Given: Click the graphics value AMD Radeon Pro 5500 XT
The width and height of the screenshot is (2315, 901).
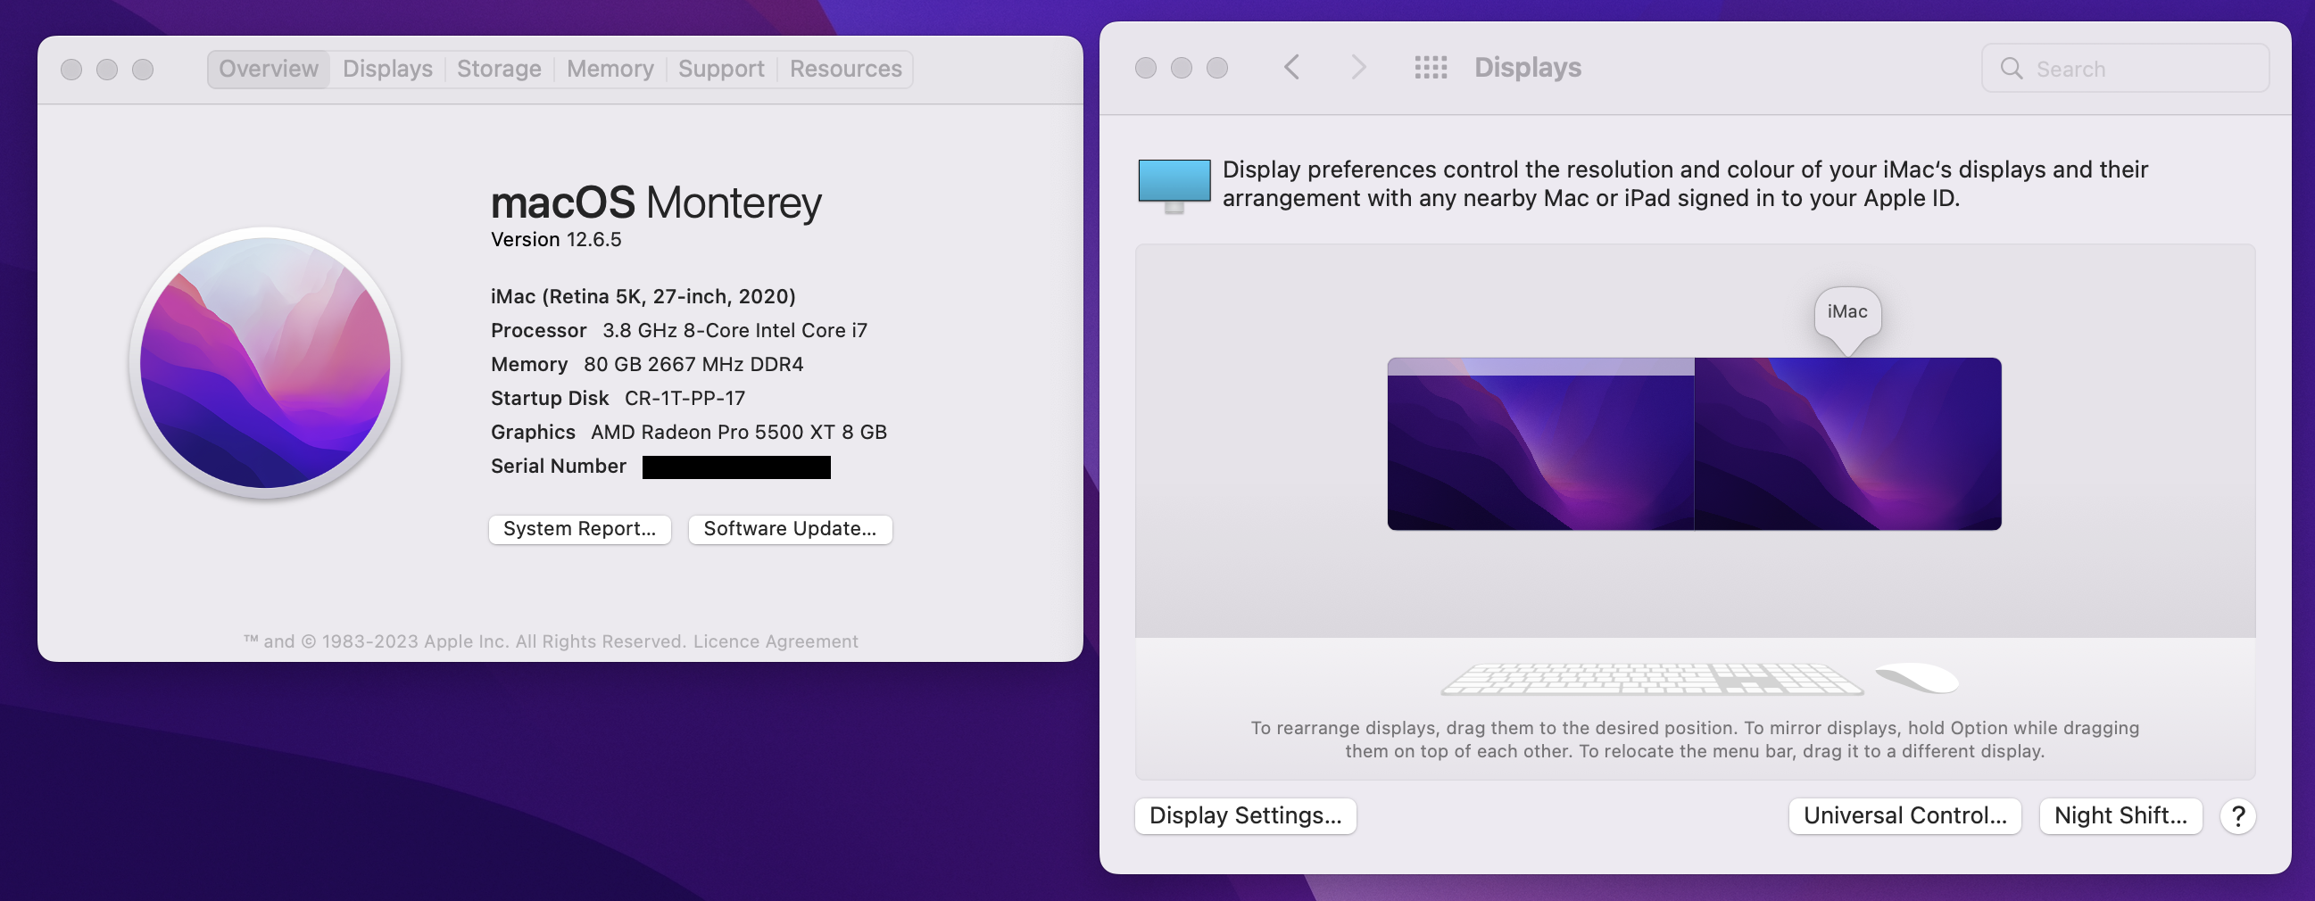Looking at the screenshot, I should pos(739,432).
